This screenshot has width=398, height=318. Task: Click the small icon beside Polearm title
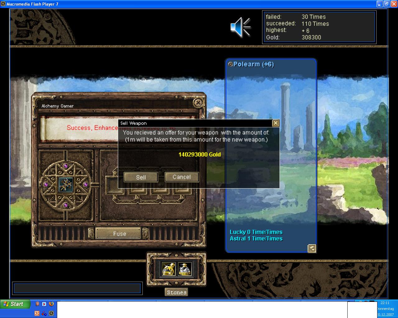click(x=230, y=64)
